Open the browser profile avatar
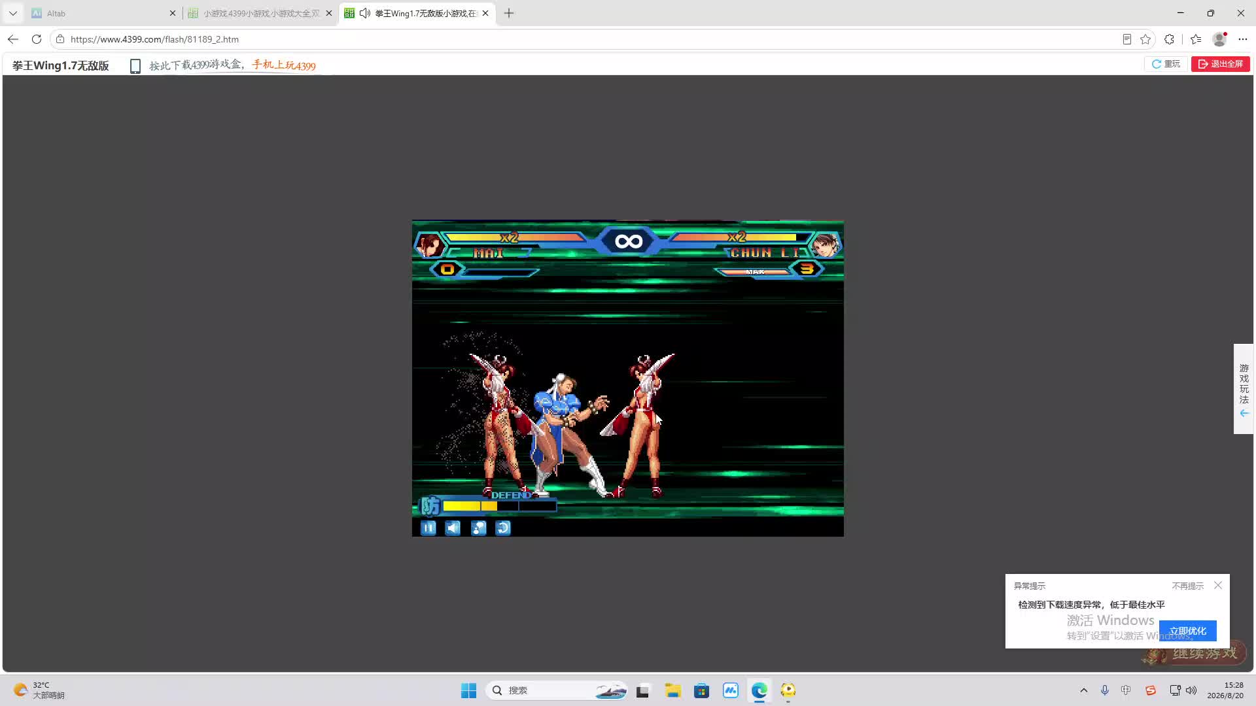The height and width of the screenshot is (706, 1256). pos(1219,39)
